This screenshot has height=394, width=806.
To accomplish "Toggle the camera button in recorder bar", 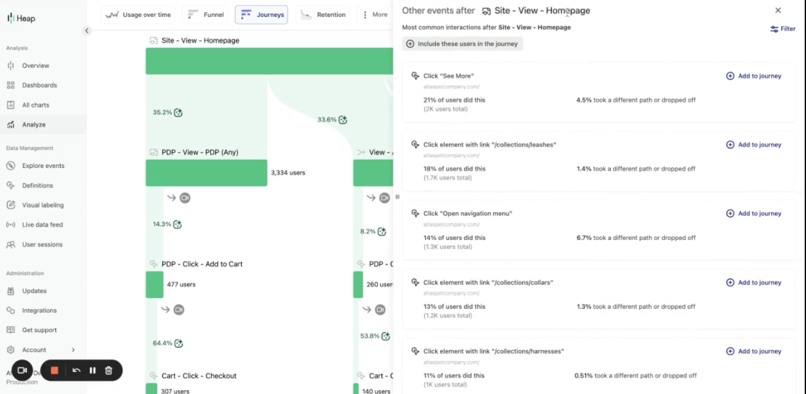I will 22,371.
